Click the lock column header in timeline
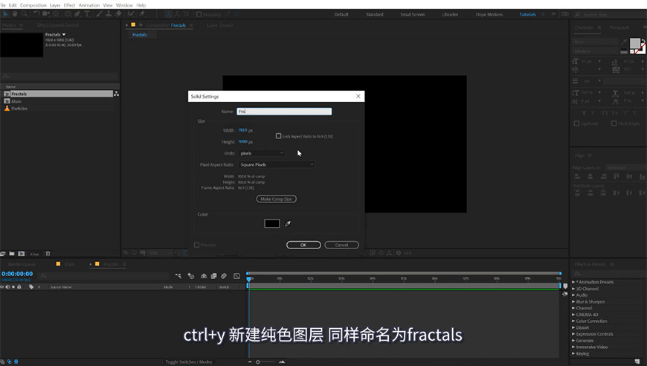The height and width of the screenshot is (366, 647). pyautogui.click(x=19, y=287)
